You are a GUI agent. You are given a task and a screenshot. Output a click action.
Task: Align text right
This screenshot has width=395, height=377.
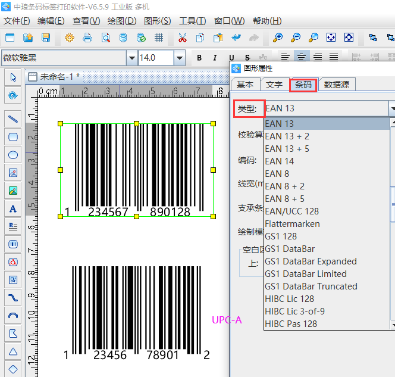(x=318, y=57)
